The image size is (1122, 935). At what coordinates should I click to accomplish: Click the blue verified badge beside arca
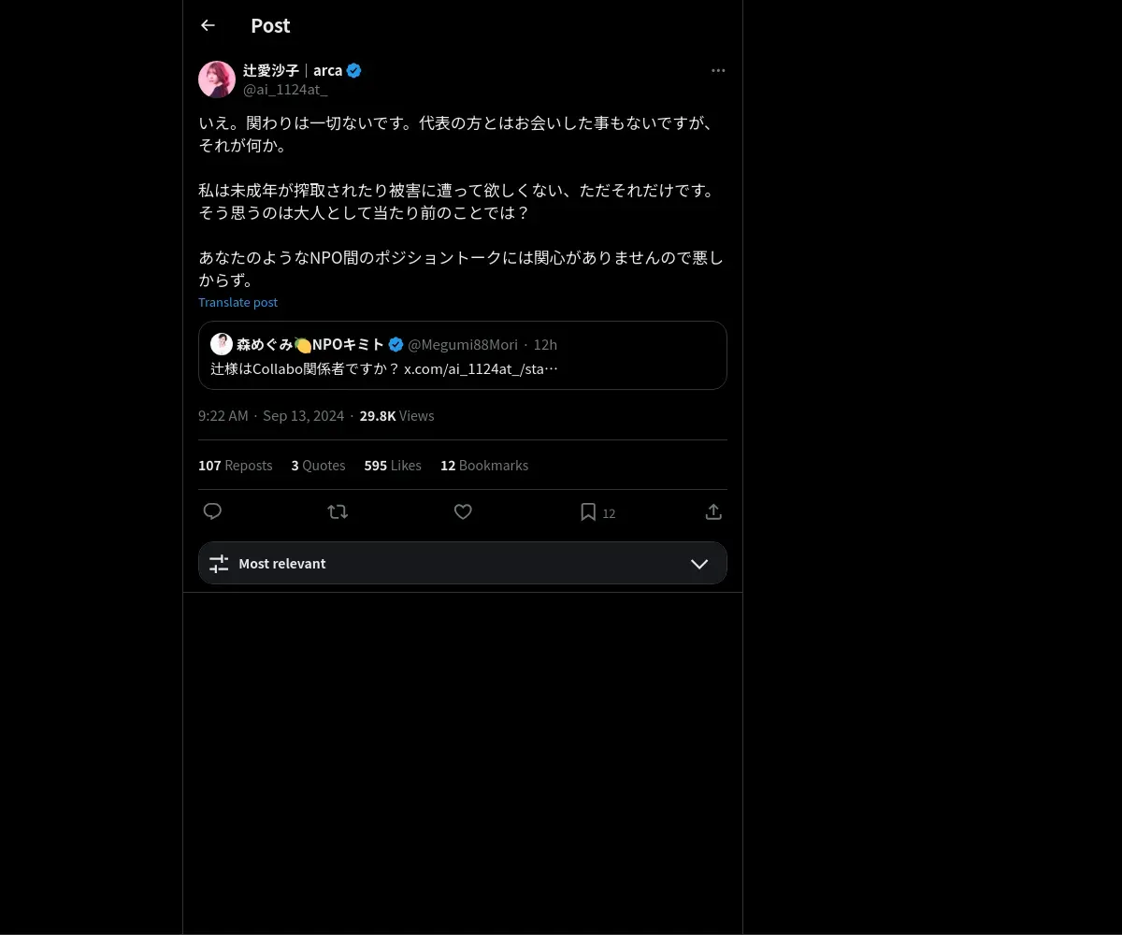(354, 70)
